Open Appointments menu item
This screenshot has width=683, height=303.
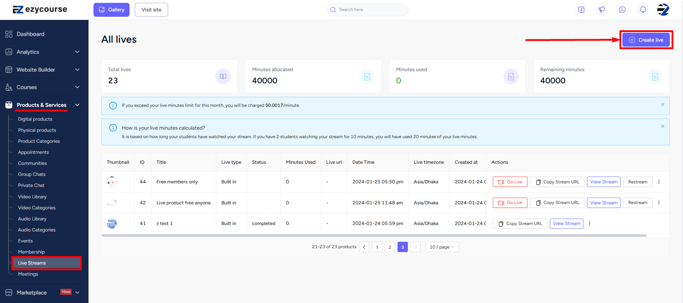click(x=34, y=152)
